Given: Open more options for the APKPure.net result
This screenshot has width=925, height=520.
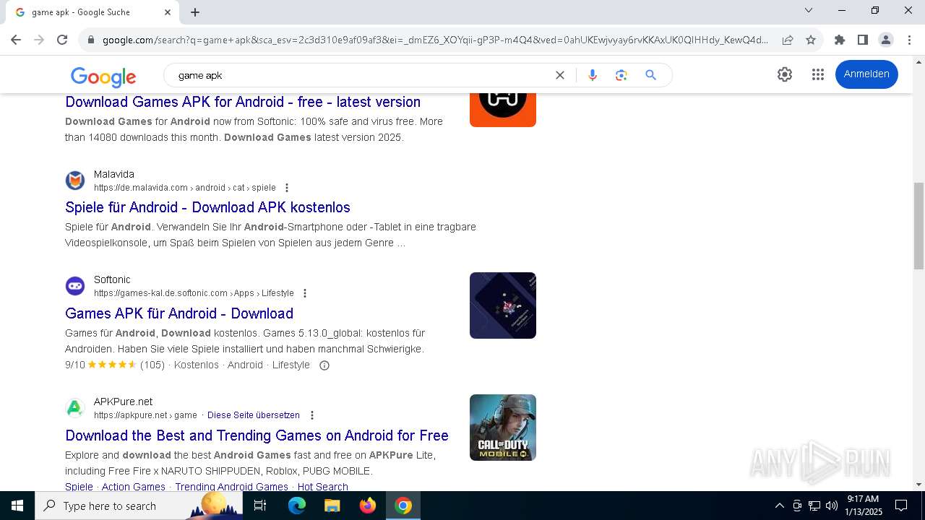Looking at the screenshot, I should pyautogui.click(x=312, y=415).
